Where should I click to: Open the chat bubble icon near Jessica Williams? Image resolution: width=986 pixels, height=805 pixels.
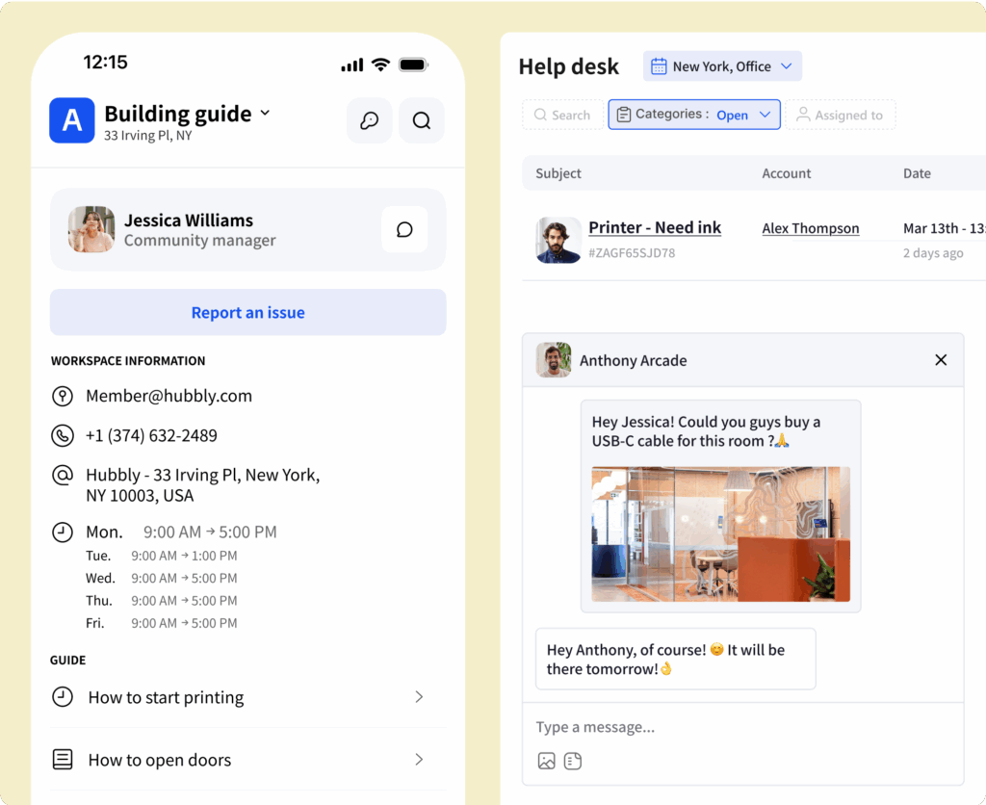403,229
